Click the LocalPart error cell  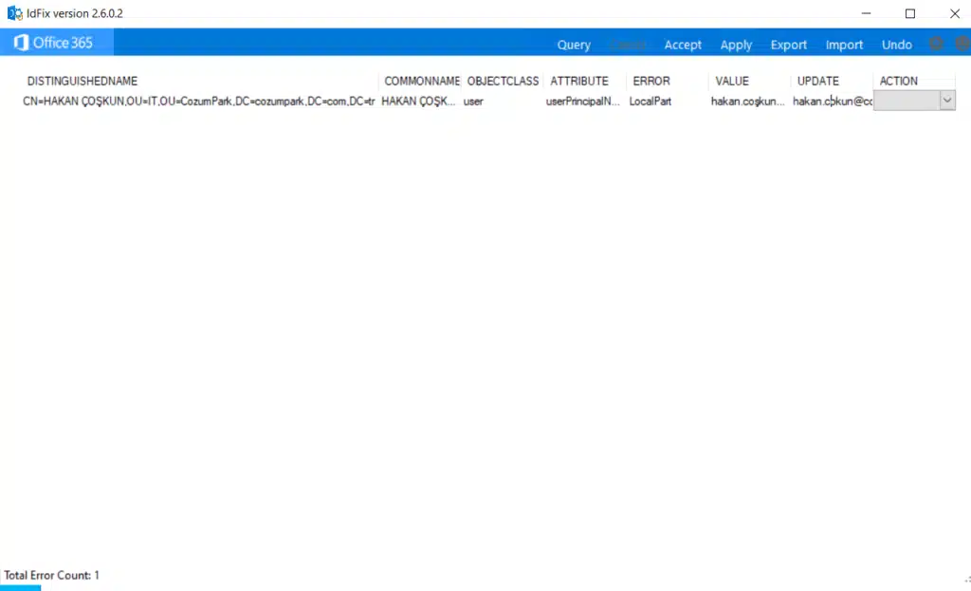pyautogui.click(x=650, y=102)
